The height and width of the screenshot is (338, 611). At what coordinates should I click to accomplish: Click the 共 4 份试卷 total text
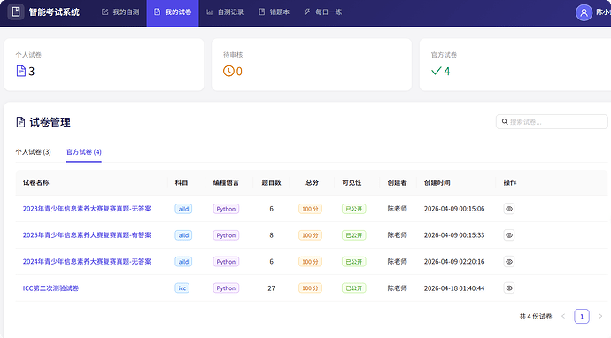click(x=536, y=316)
